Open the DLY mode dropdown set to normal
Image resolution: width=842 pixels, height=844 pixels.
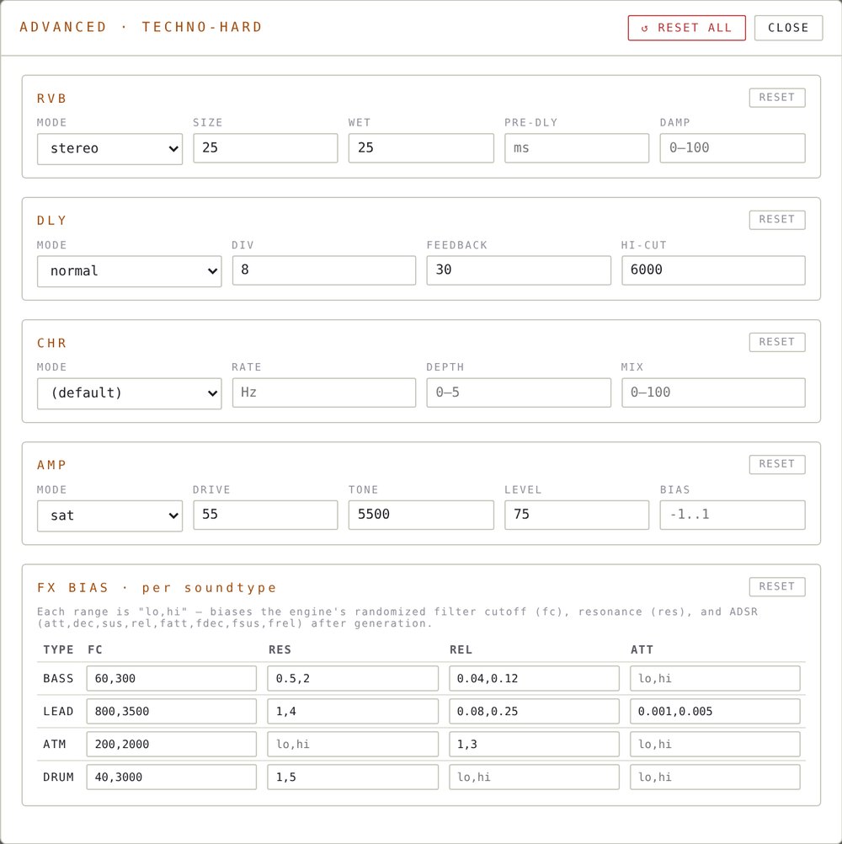click(x=129, y=270)
